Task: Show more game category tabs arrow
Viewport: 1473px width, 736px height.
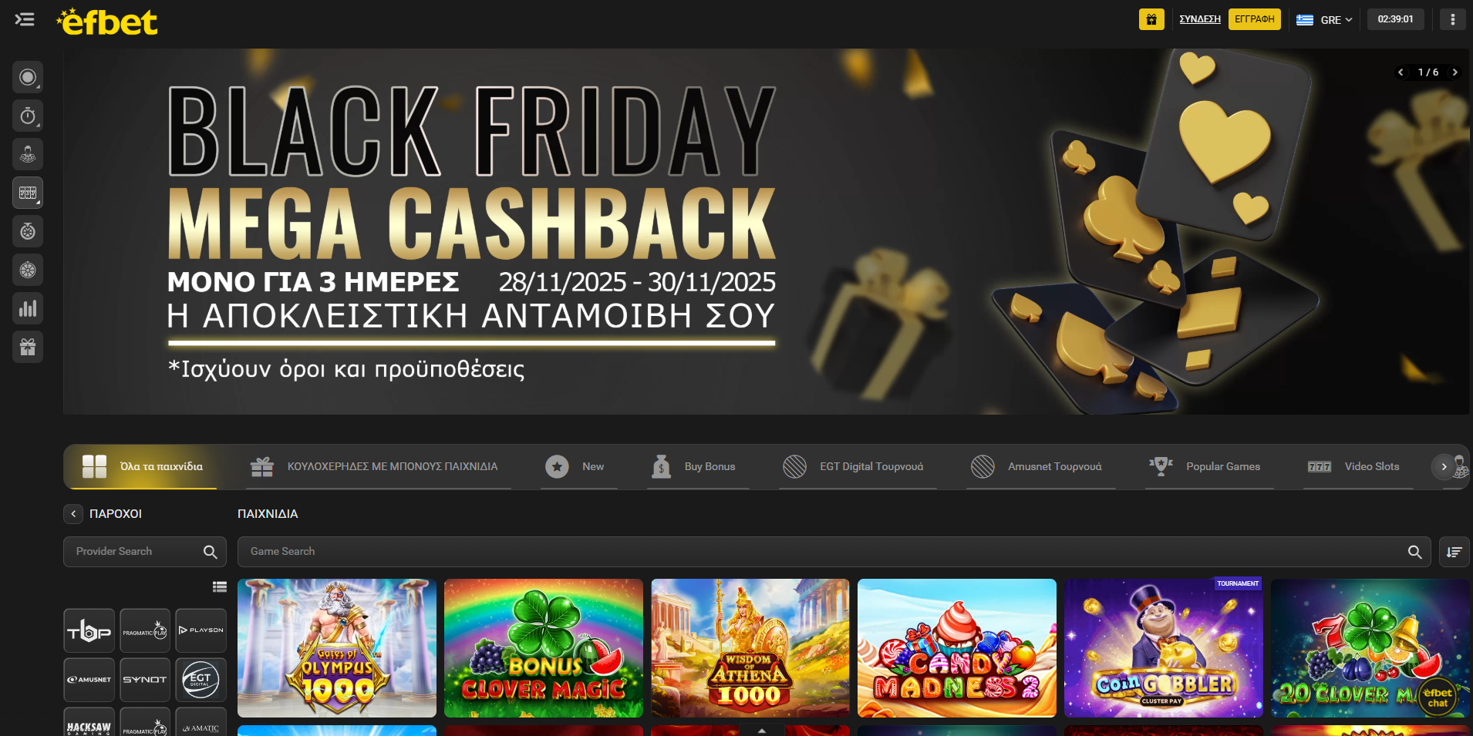Action: pos(1444,466)
